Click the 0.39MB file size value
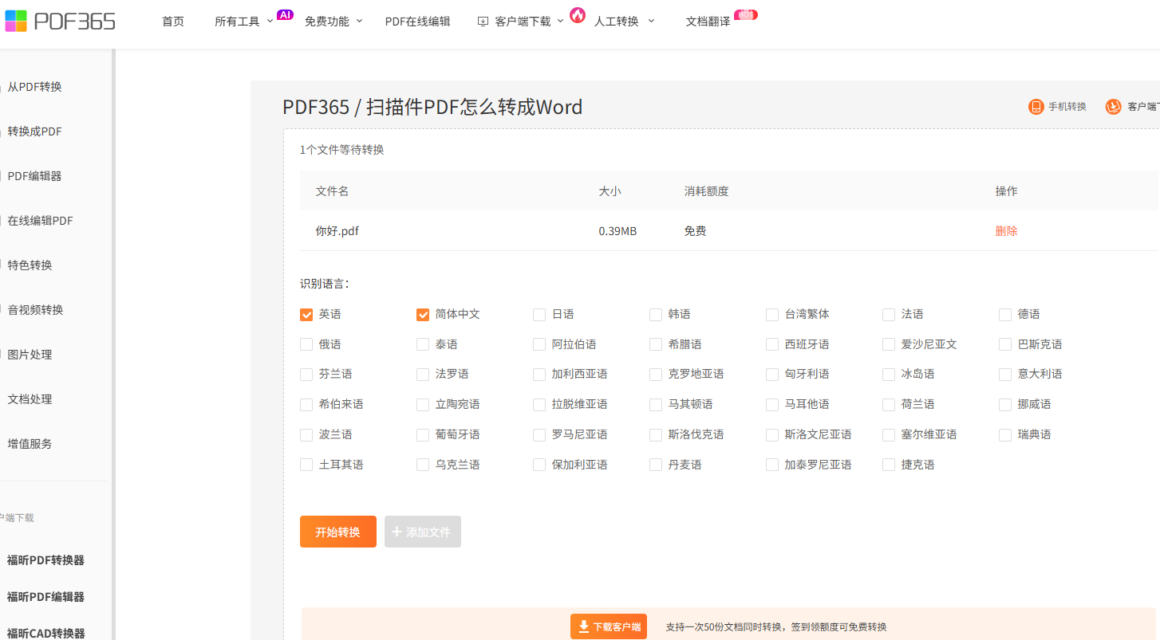The height and width of the screenshot is (640, 1160). click(x=617, y=231)
